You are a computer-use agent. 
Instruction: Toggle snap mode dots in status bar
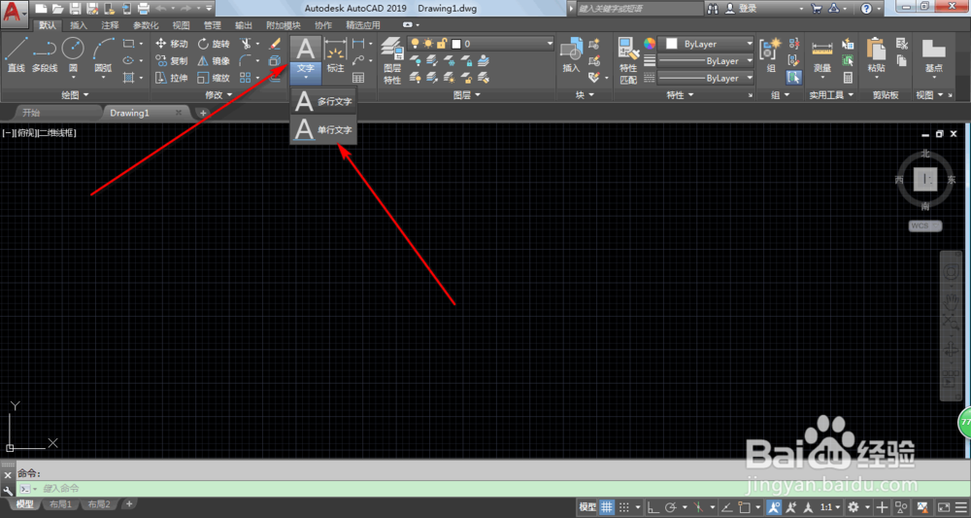624,506
